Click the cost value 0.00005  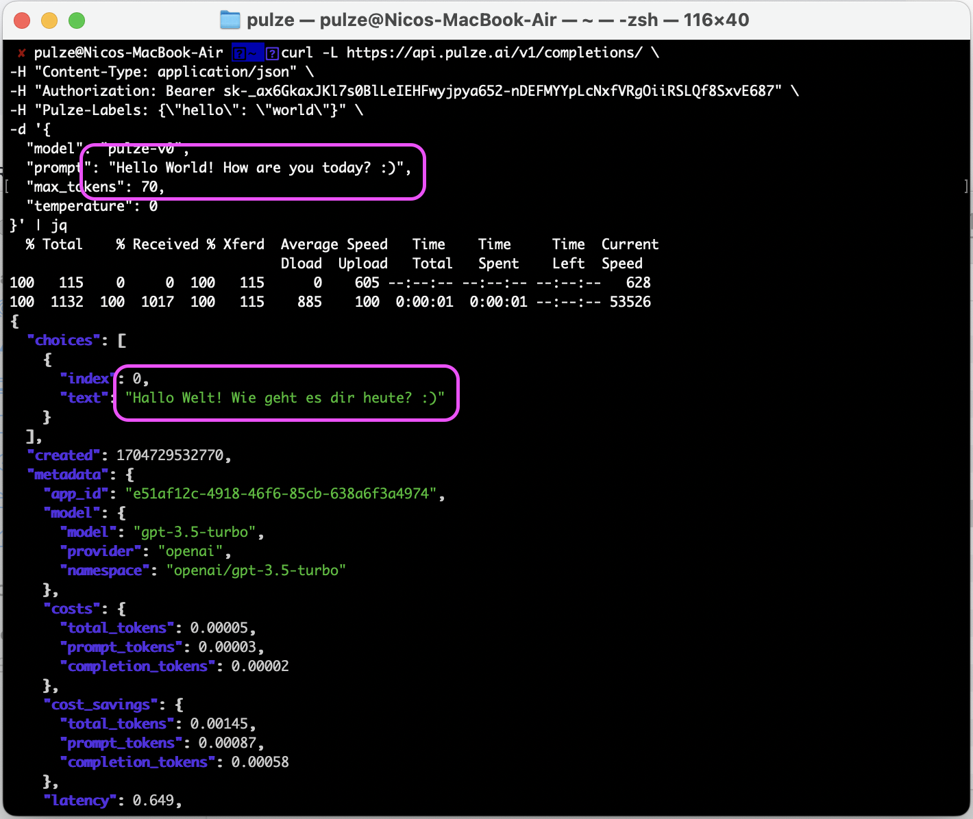(219, 628)
